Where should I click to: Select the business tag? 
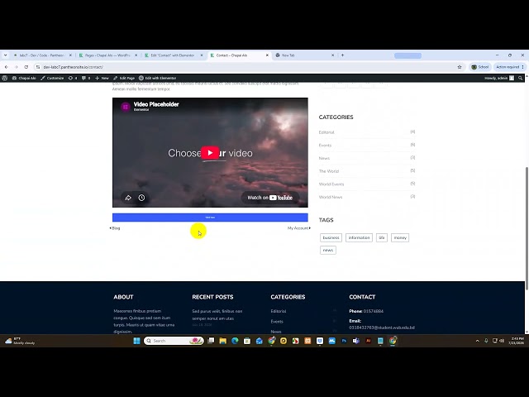tap(331, 237)
